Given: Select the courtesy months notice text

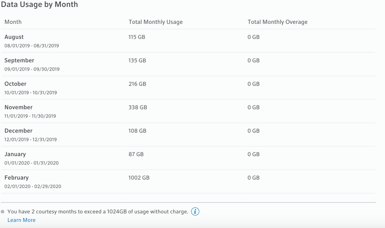Looking at the screenshot, I should tap(98, 211).
